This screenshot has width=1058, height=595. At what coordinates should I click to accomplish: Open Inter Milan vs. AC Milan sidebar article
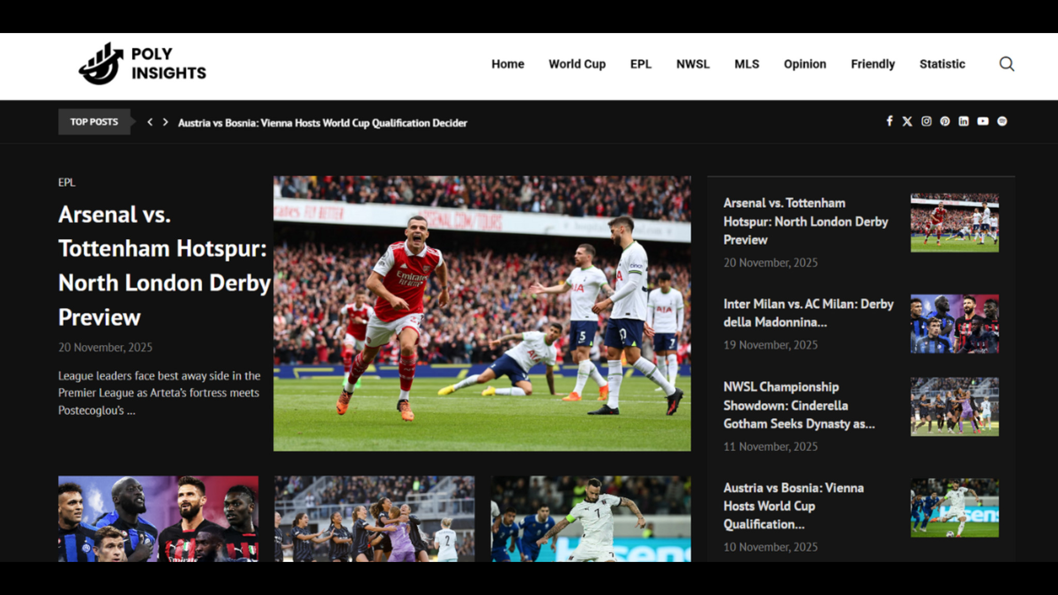808,312
